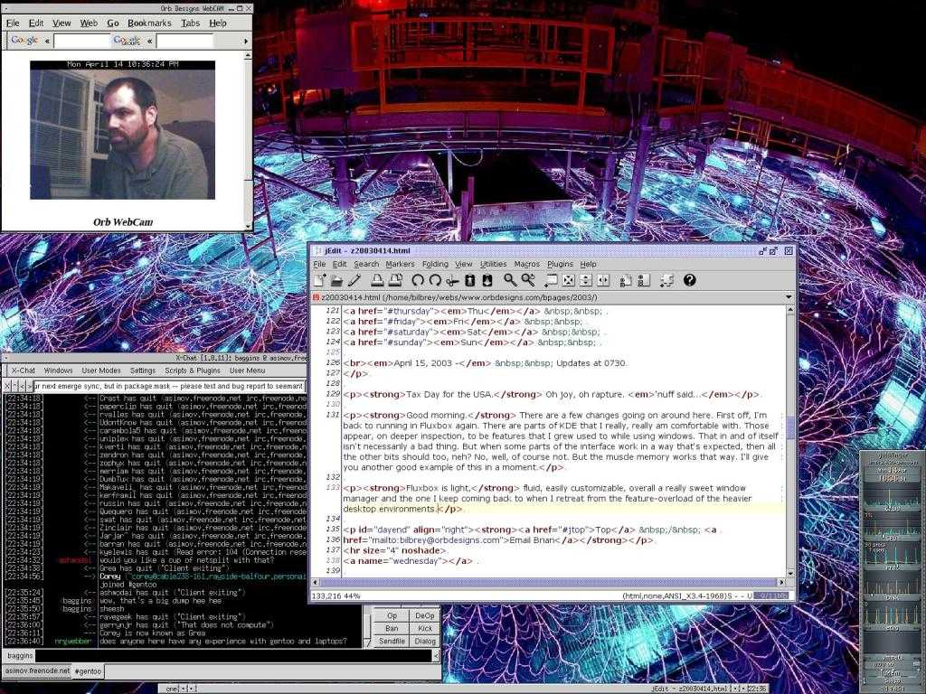The width and height of the screenshot is (926, 694).
Task: Click the jEdit Help question mark icon
Action: [x=689, y=281]
